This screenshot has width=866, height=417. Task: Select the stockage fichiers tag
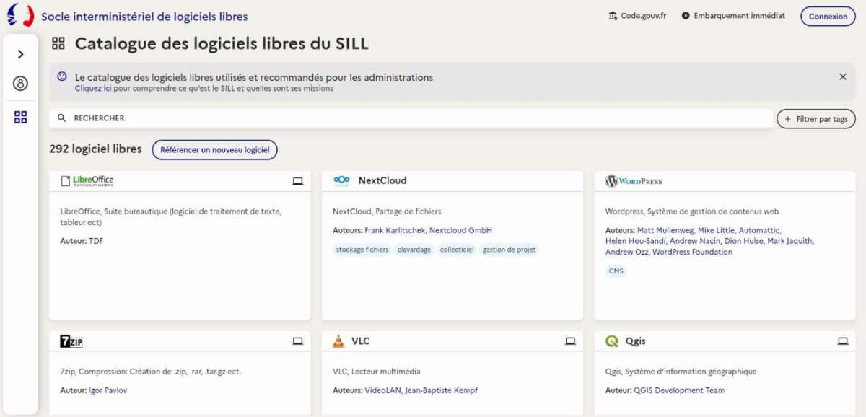[x=362, y=250]
